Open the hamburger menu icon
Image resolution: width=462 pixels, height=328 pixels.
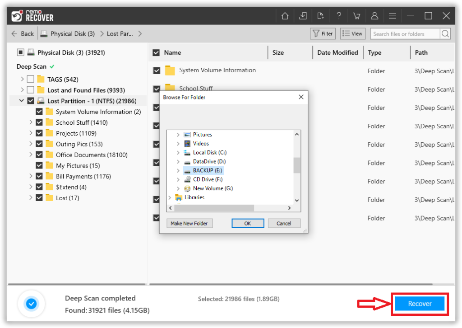(x=393, y=16)
